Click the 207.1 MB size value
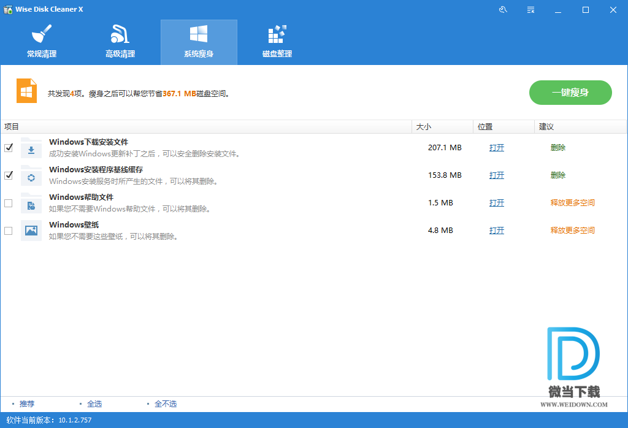The height and width of the screenshot is (428, 628). (445, 148)
